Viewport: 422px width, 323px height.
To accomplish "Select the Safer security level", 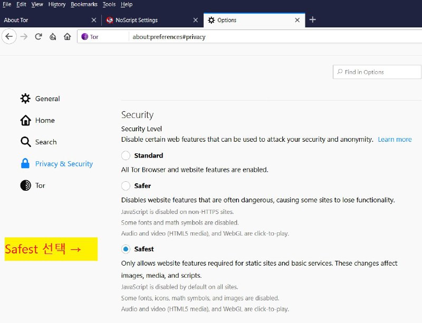I will [x=126, y=186].
